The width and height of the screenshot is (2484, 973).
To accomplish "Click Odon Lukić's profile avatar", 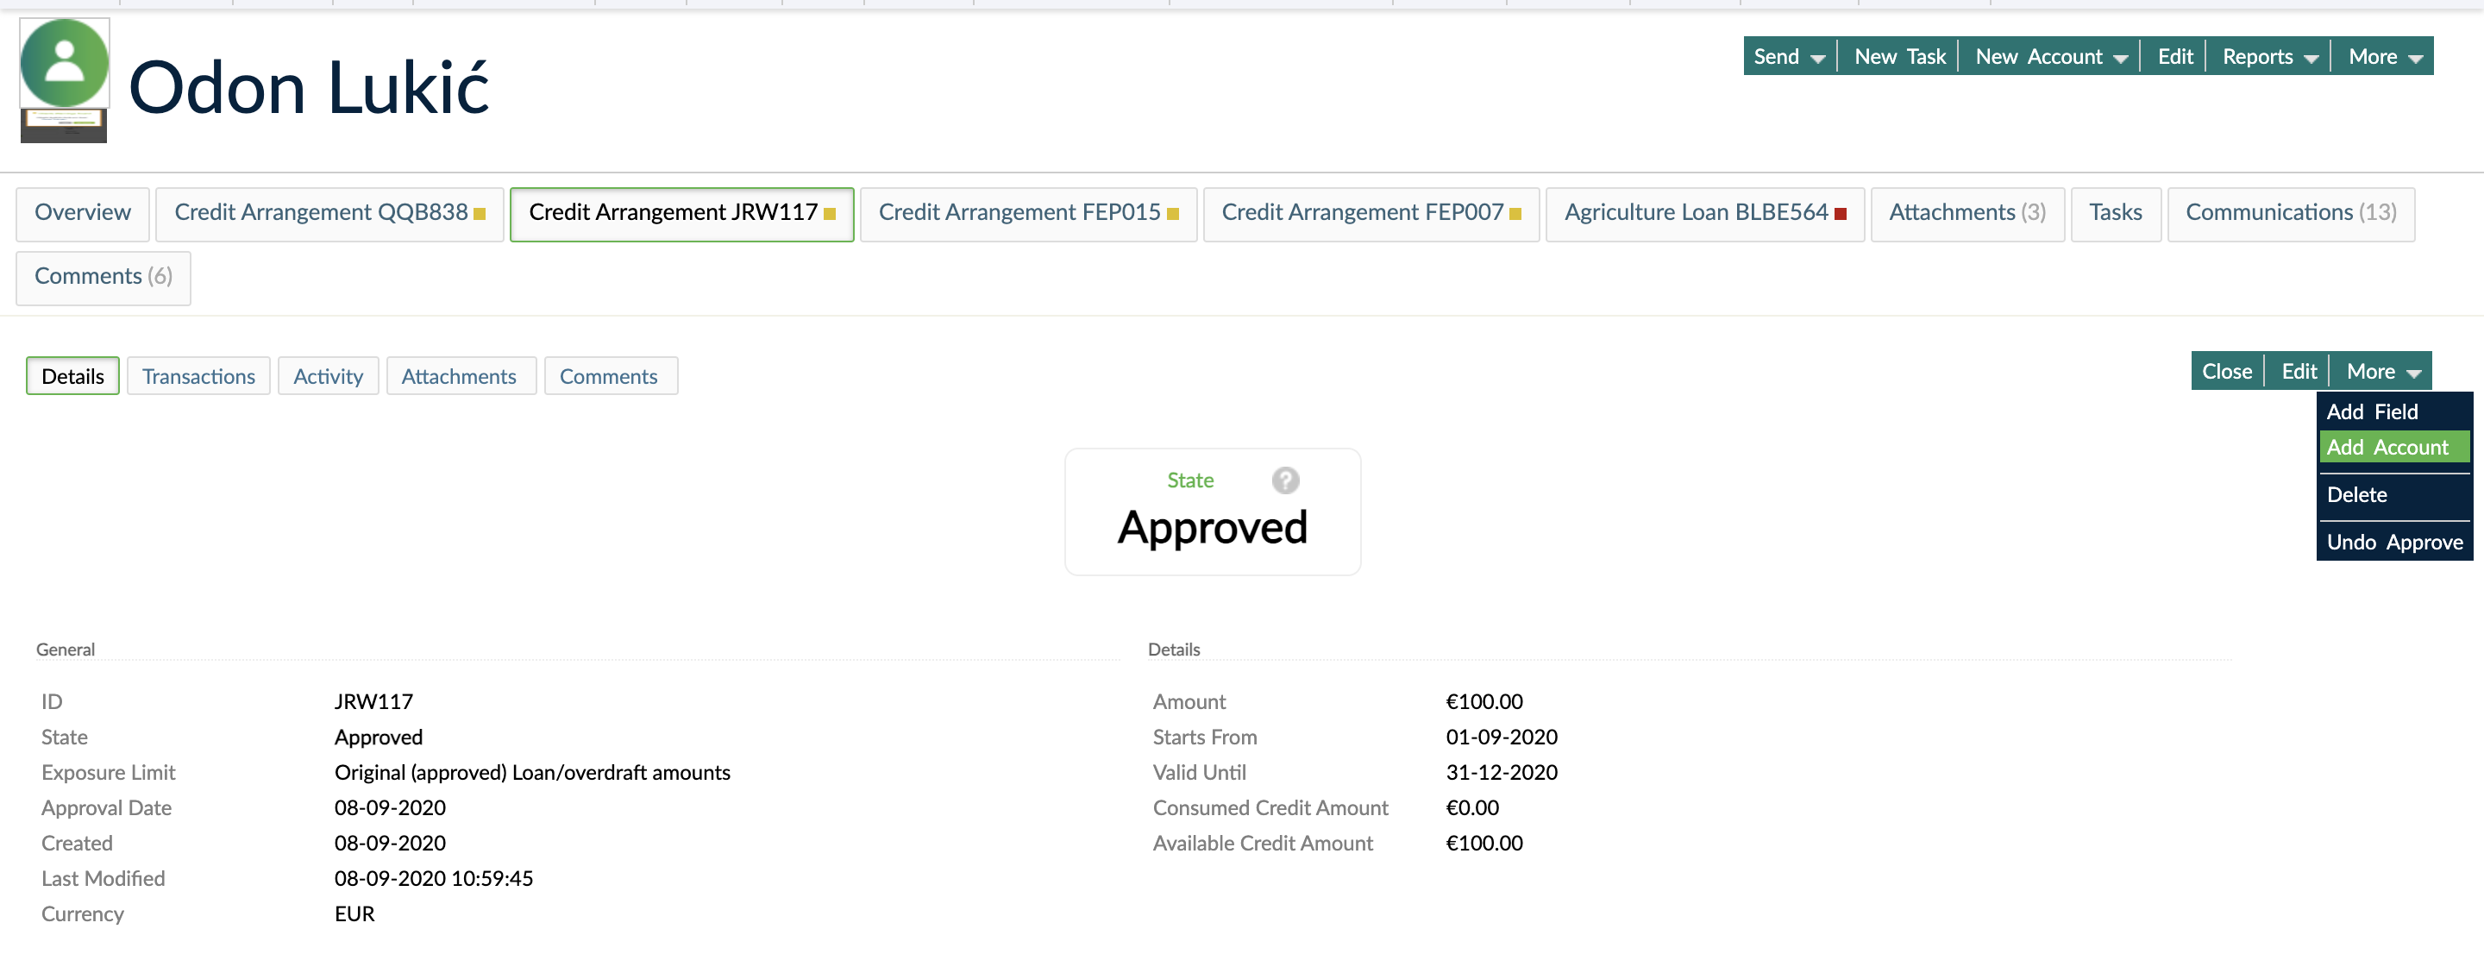I will (63, 63).
